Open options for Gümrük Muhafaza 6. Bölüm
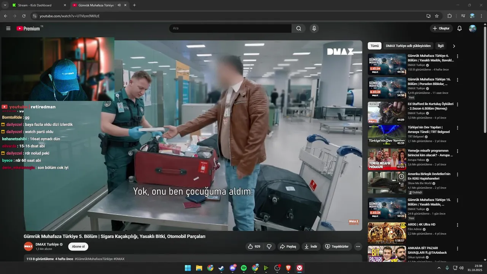 click(457, 56)
